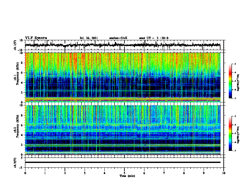This screenshot has height=194, width=252.
Task: Select the upper colorbar "log(PSD)" label
Action: tap(238, 83)
